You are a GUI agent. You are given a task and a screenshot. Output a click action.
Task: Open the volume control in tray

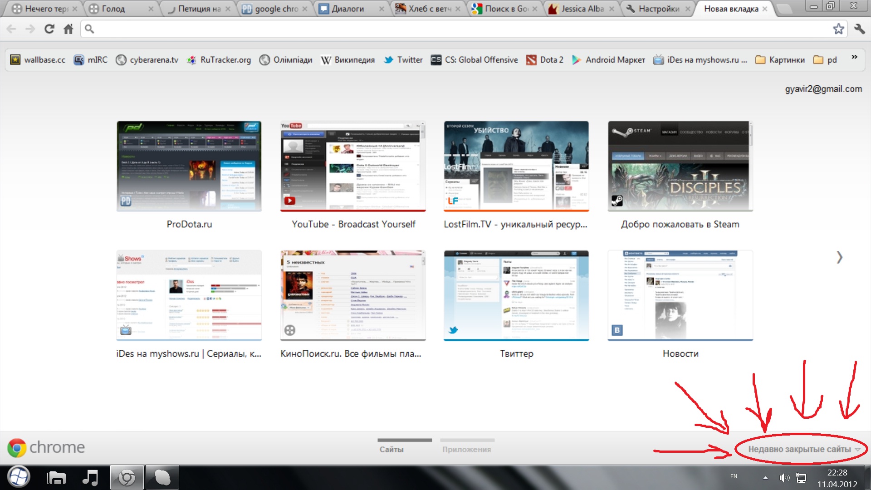784,478
